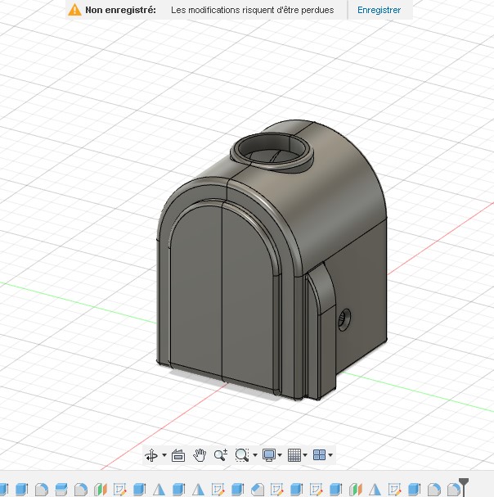Expand the Display Settings dropdown arrow

pyautogui.click(x=280, y=455)
